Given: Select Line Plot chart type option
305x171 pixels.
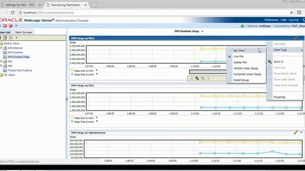Looking at the screenshot, I should [x=246, y=57].
